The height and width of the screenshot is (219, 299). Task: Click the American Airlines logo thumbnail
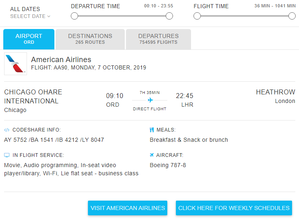tap(16, 64)
